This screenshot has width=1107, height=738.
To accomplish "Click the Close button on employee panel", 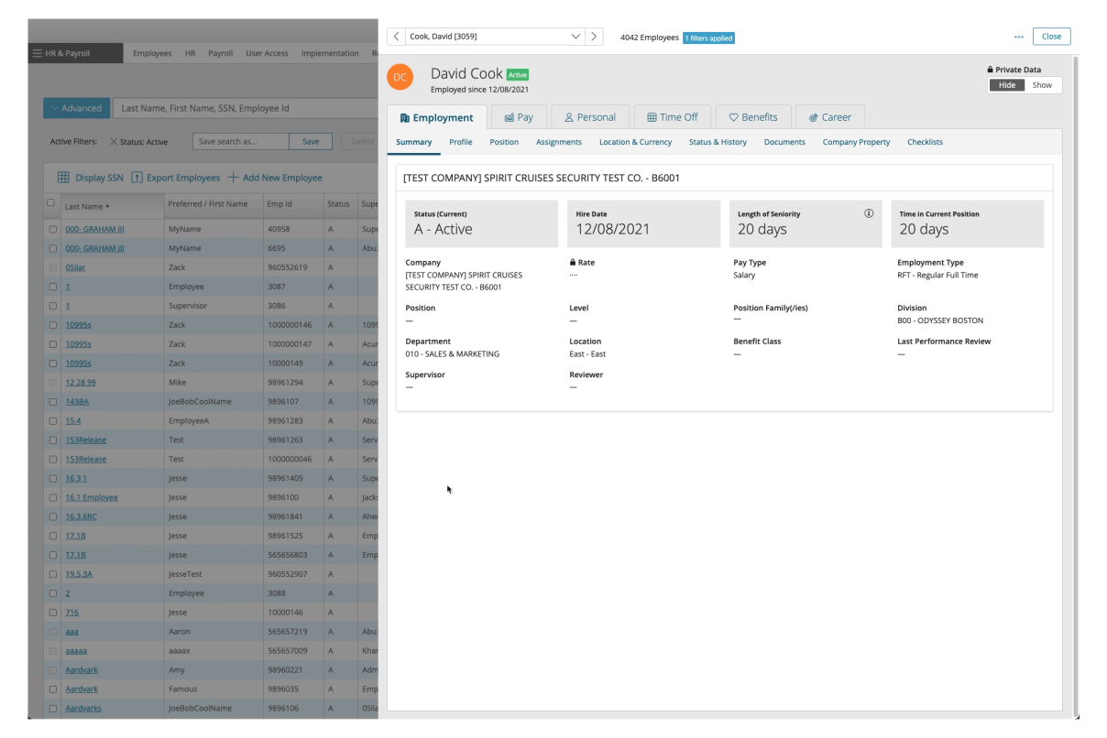I will [1051, 37].
